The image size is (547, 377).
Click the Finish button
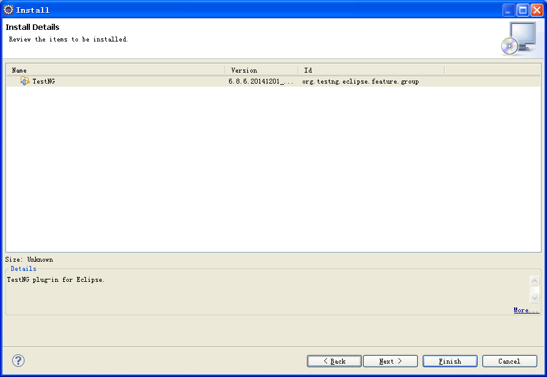coord(450,361)
